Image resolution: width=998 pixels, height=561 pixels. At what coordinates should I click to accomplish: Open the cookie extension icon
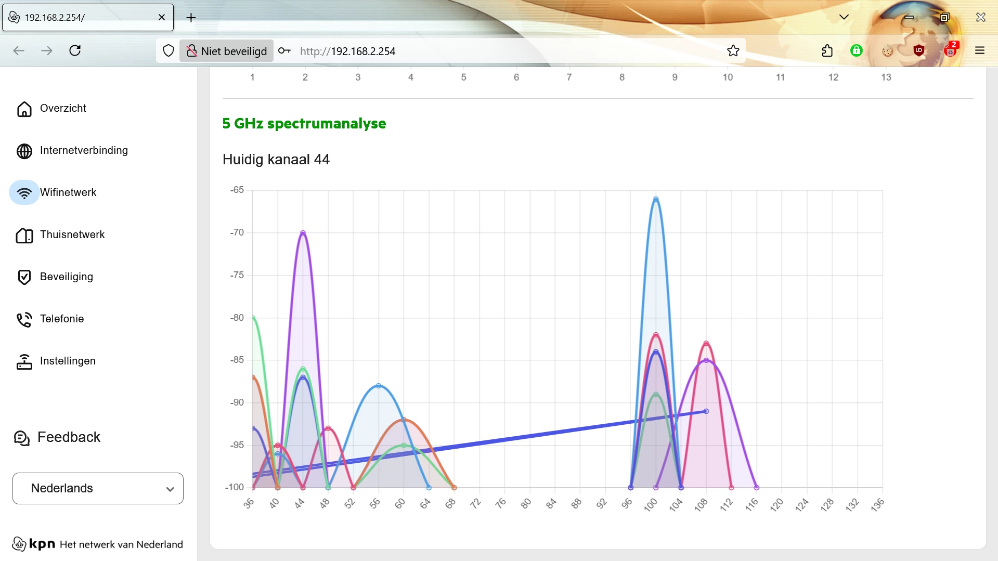[888, 50]
